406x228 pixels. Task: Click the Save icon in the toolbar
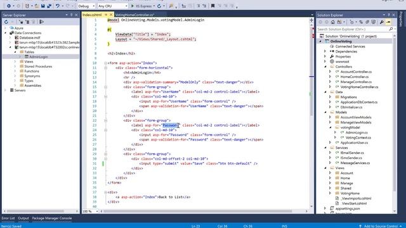pos(43,6)
